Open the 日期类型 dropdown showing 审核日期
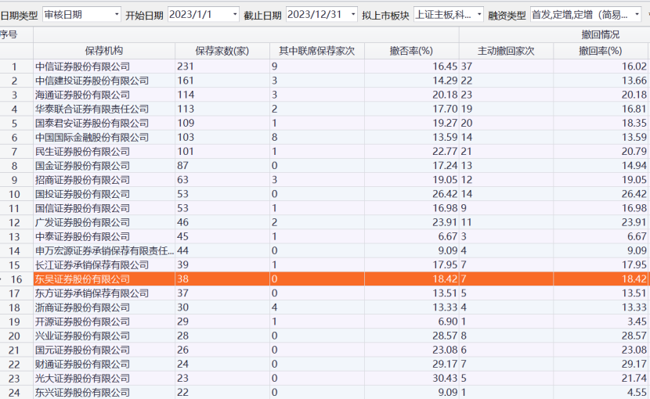 [x=81, y=15]
